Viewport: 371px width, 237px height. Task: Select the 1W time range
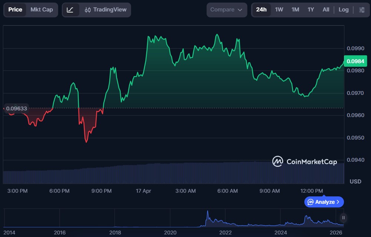[279, 10]
